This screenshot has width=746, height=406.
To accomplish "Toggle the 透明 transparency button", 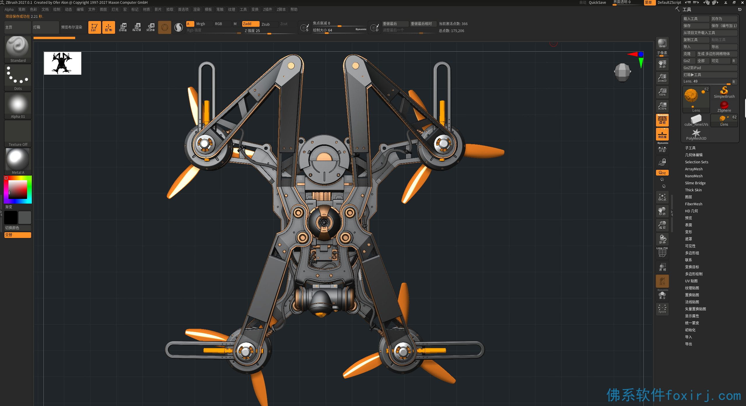I will 662,267.
